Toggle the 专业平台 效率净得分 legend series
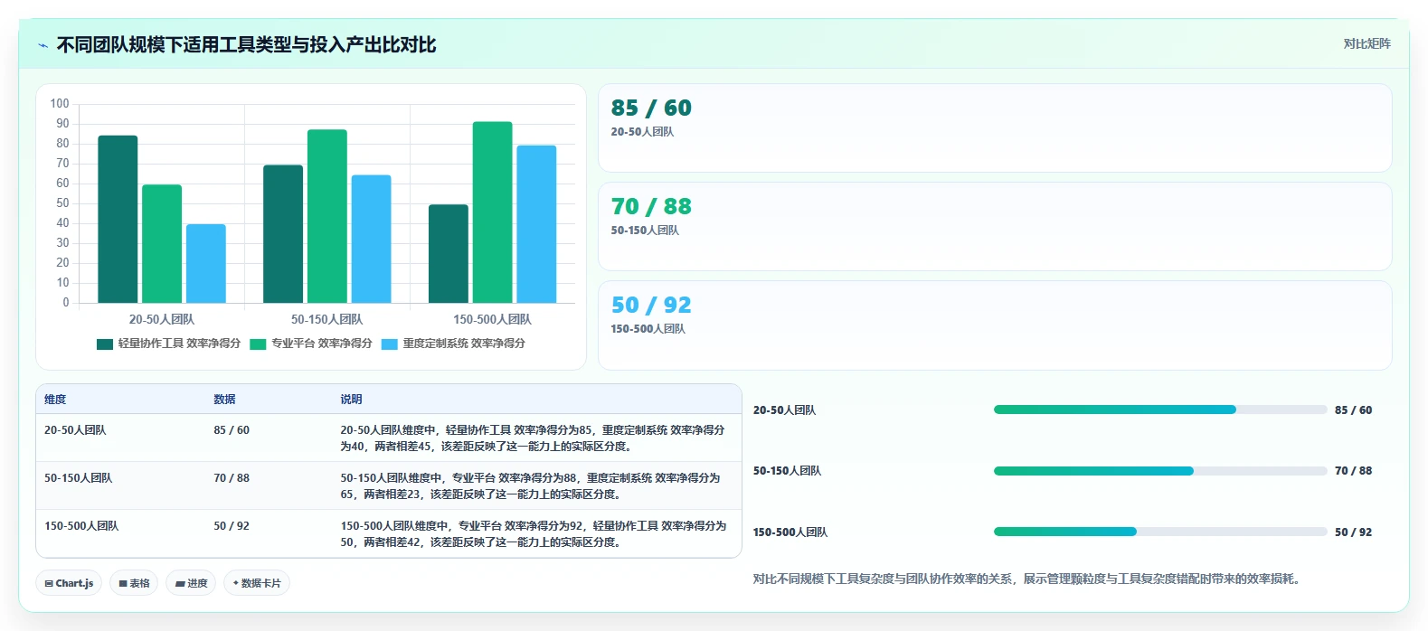 (x=311, y=344)
